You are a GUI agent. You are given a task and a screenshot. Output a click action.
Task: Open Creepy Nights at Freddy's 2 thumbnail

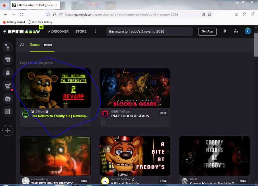click(x=214, y=156)
